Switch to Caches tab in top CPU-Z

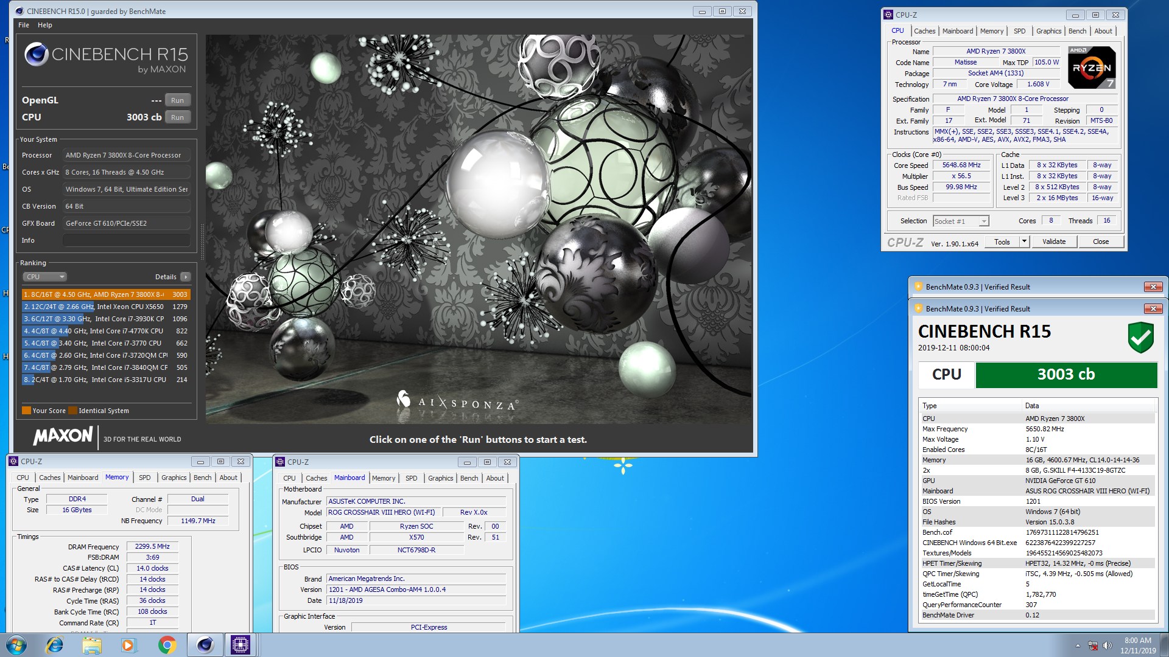(x=924, y=31)
